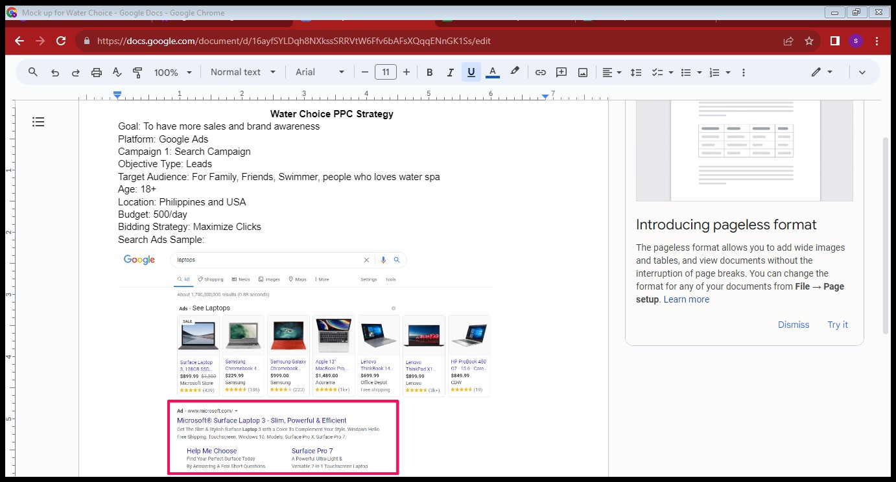The image size is (896, 482).
Task: Open the toolbar's more options menu
Action: [x=744, y=72]
